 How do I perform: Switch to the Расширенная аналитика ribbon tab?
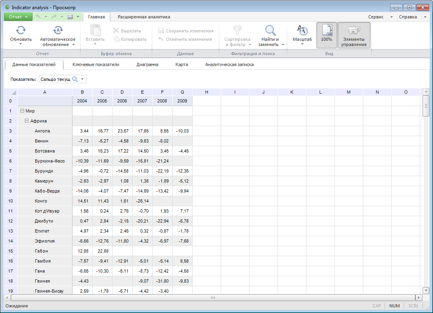coord(144,17)
